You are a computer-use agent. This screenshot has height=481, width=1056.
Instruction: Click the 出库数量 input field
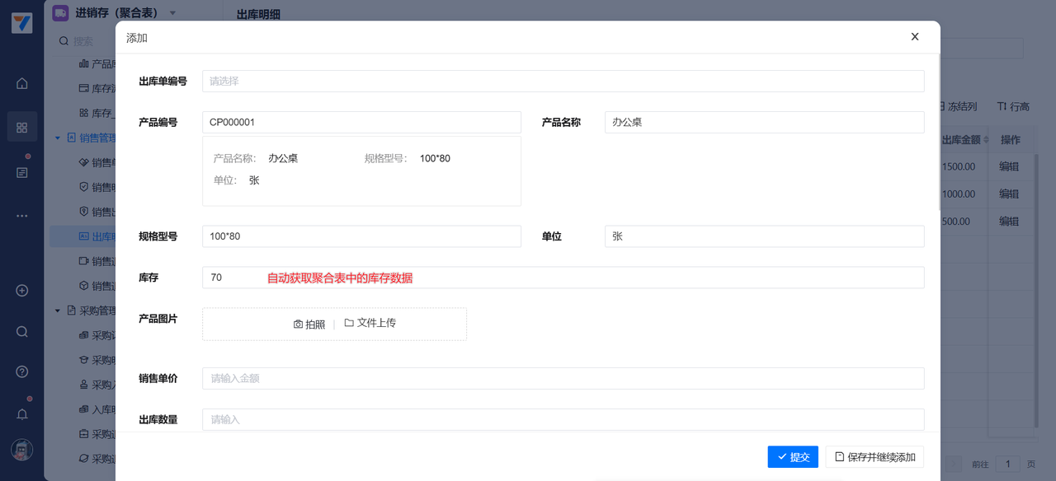[x=563, y=419]
